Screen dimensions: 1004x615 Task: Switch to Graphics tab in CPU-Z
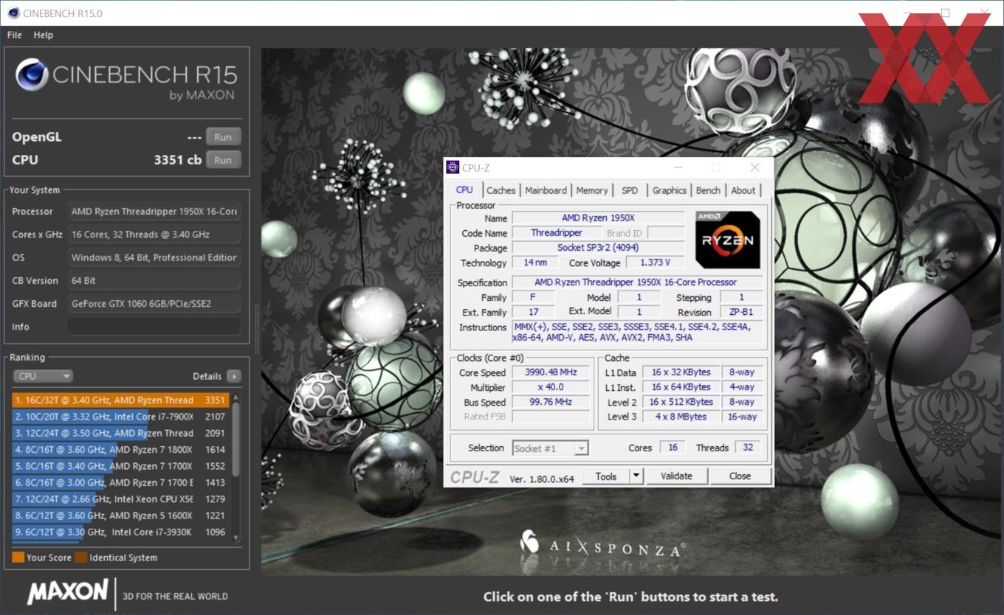[670, 190]
